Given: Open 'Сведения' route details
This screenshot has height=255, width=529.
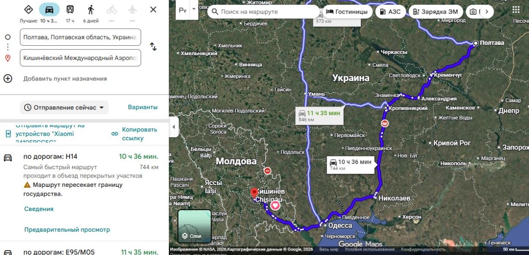Looking at the screenshot, I should (39, 209).
